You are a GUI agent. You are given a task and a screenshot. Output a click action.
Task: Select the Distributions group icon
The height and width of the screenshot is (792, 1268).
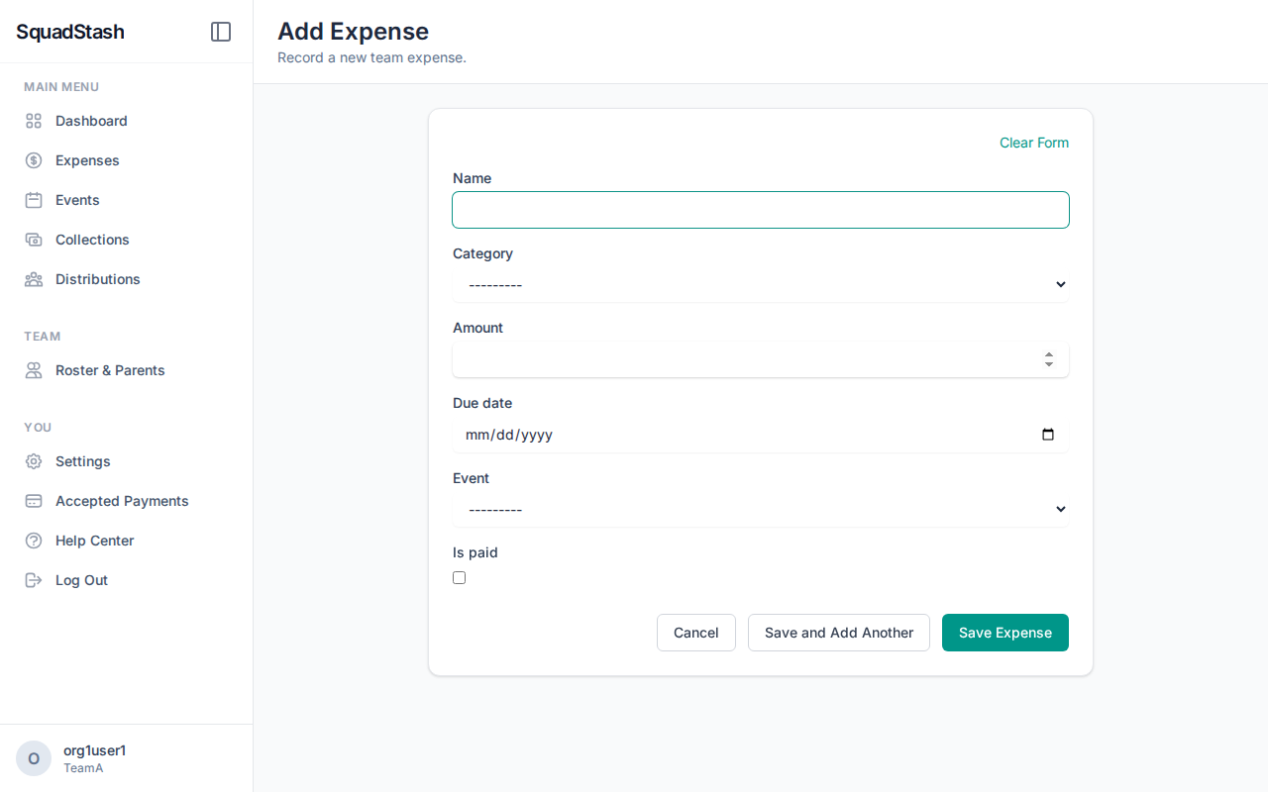coord(33,278)
